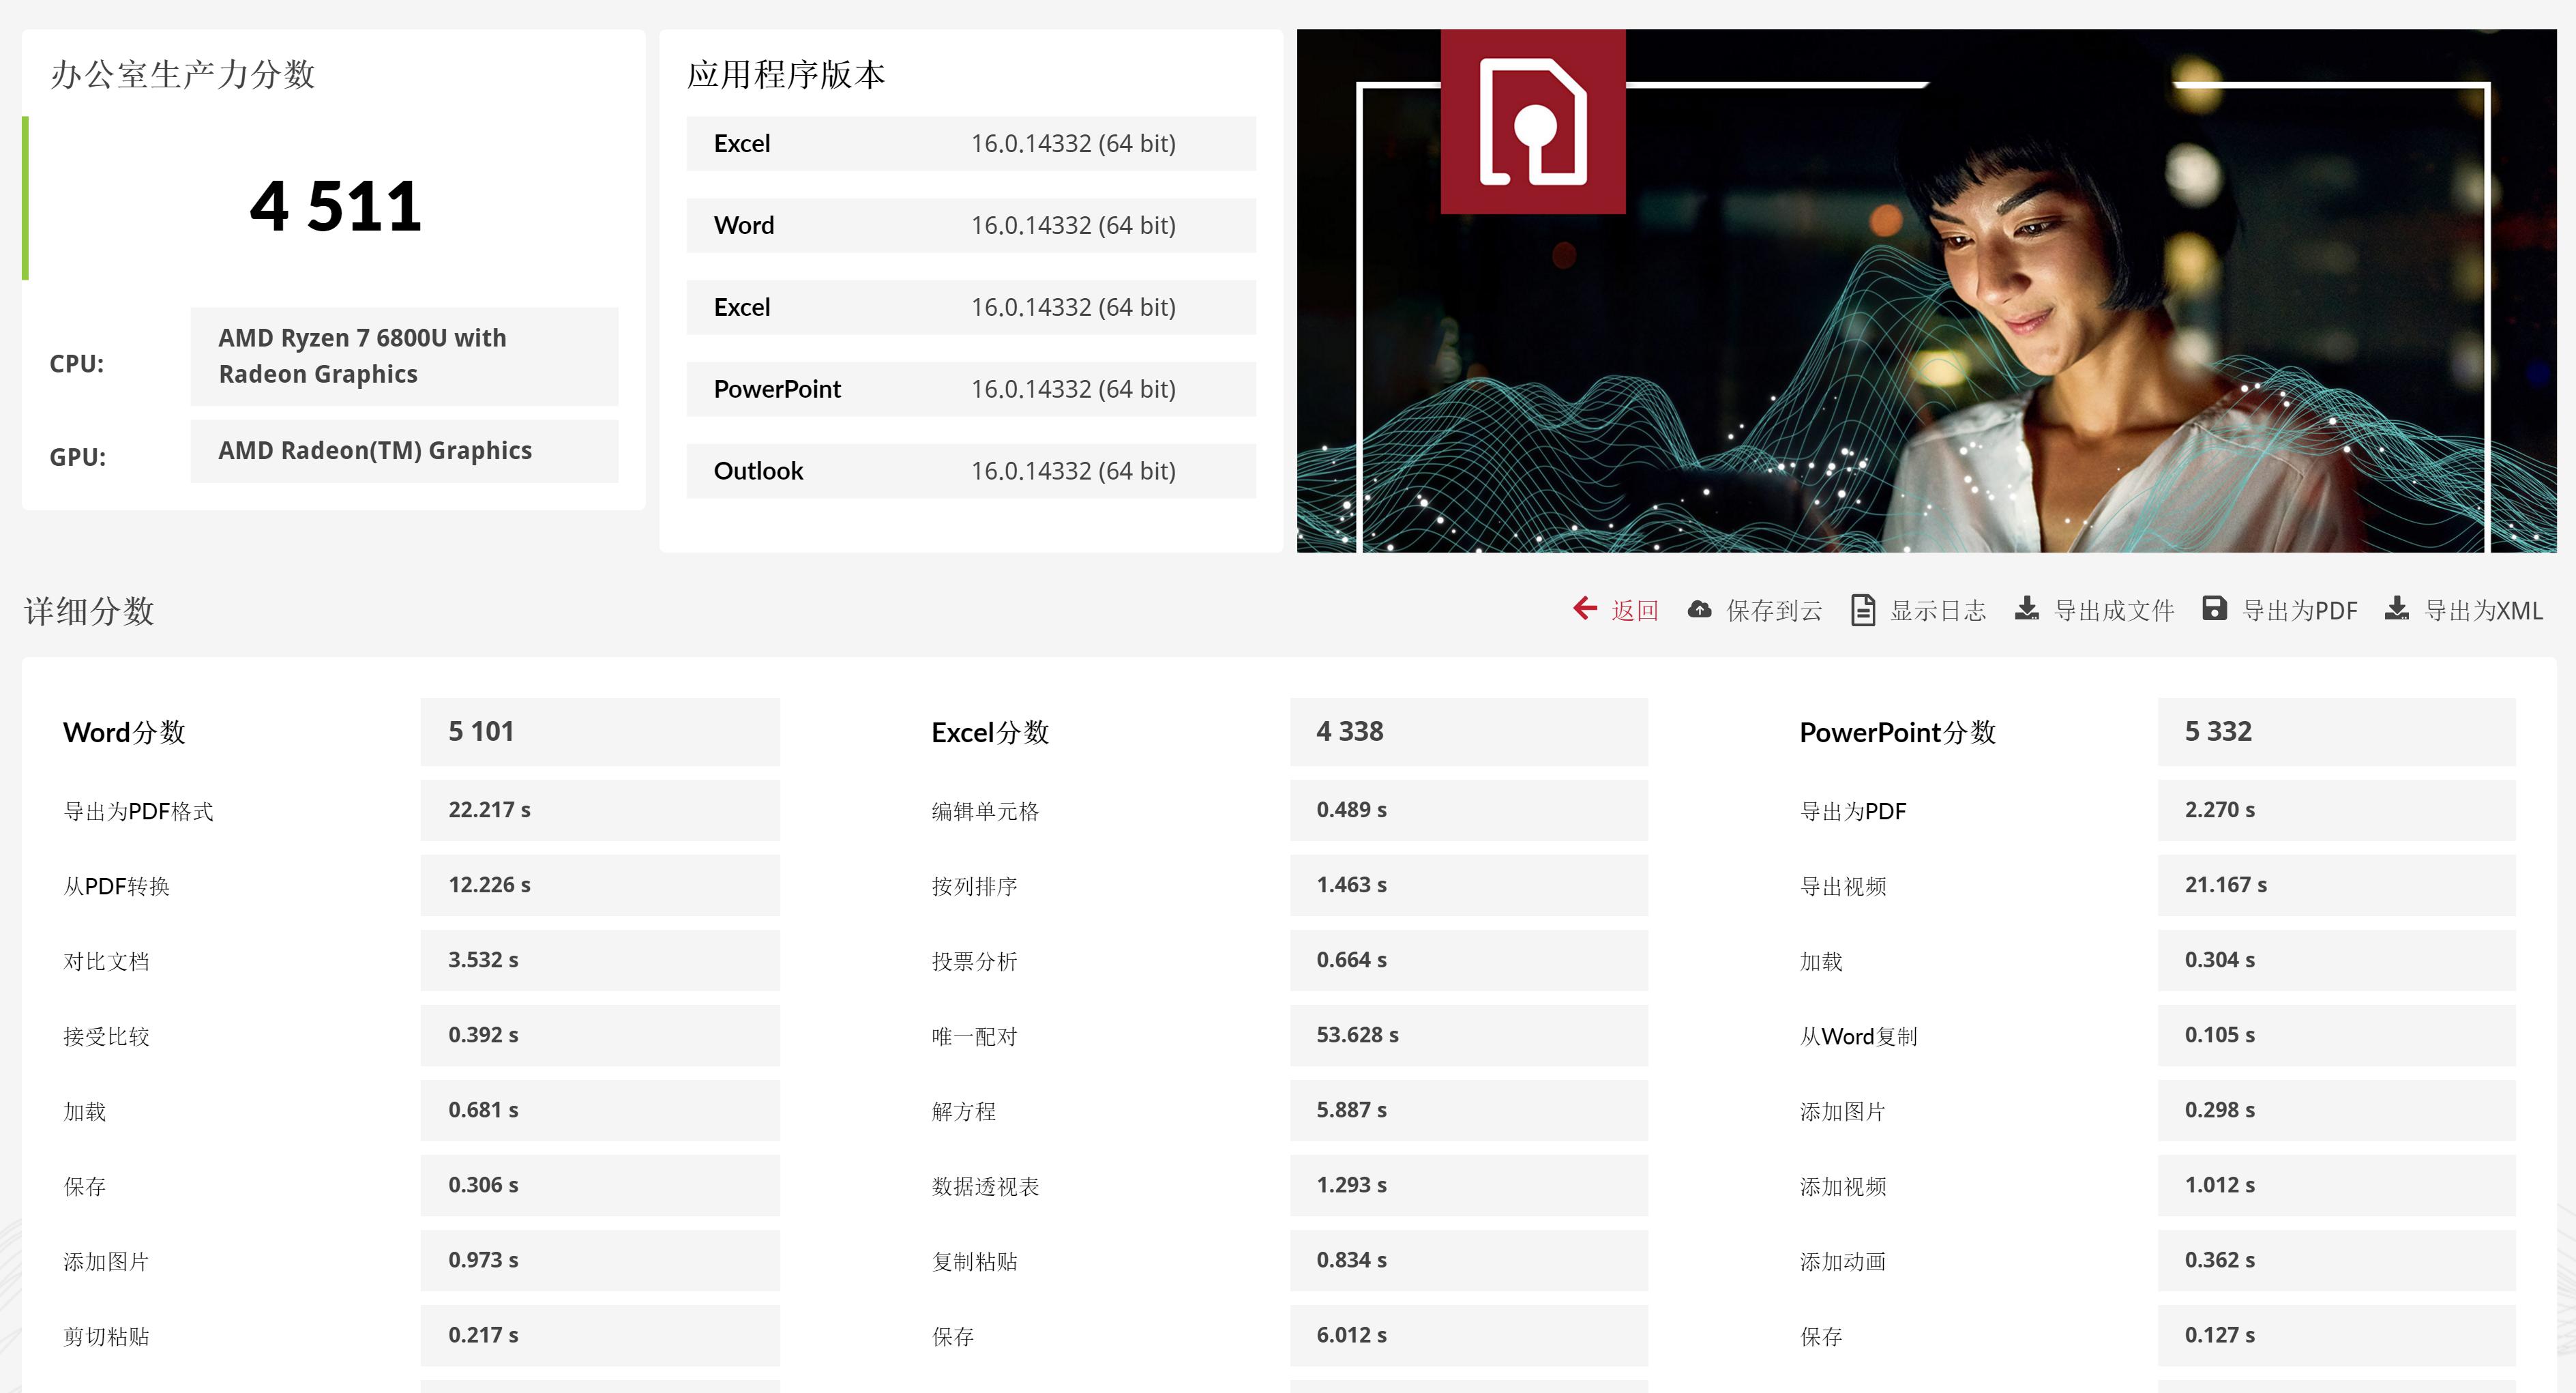2576x1393 pixels.
Task: Click the cloud upload save icon
Action: pos(1699,609)
